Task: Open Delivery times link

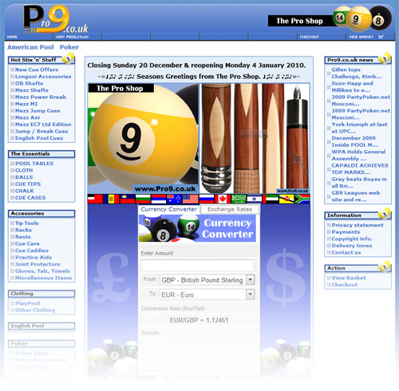Action: pos(352,246)
